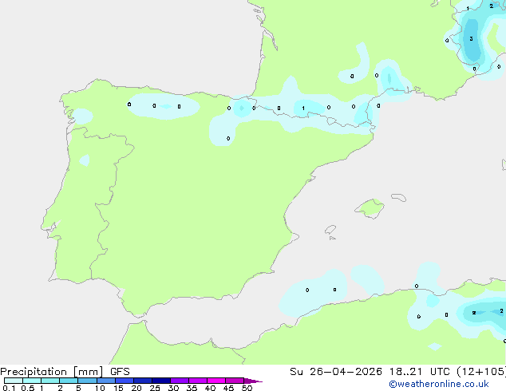
Task: Select the 1–2 mm legend swatch
Action: 50,381
